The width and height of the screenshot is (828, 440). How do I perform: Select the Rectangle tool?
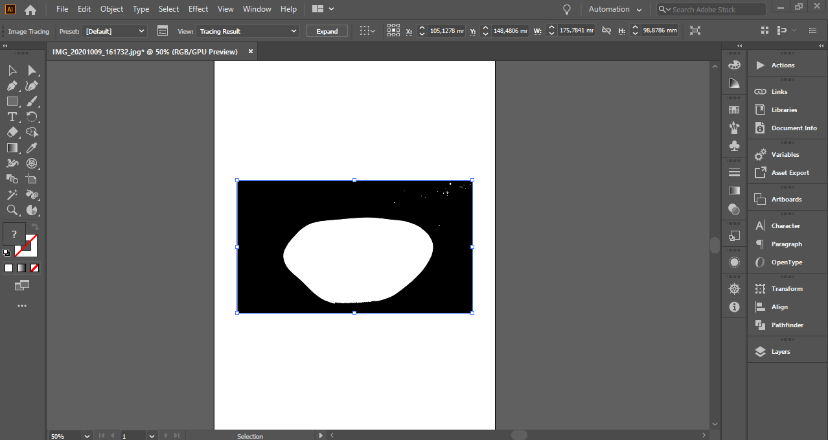[x=12, y=101]
